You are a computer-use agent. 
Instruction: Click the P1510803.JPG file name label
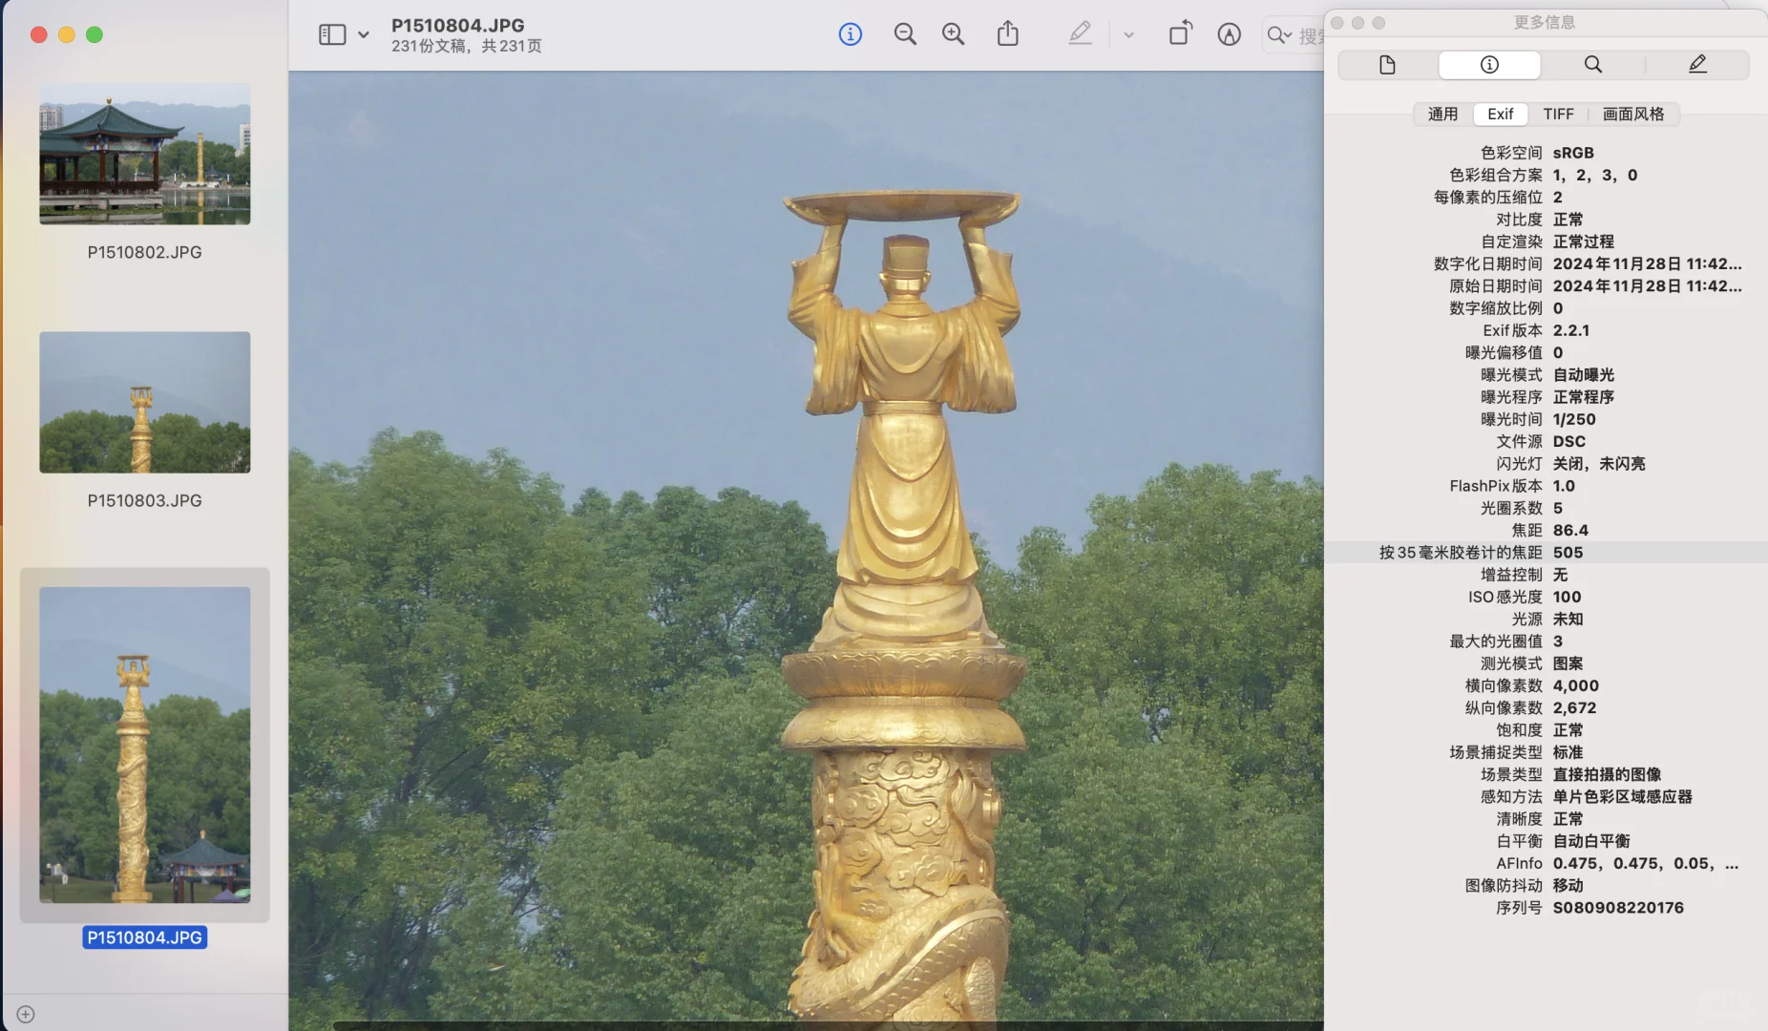click(145, 500)
